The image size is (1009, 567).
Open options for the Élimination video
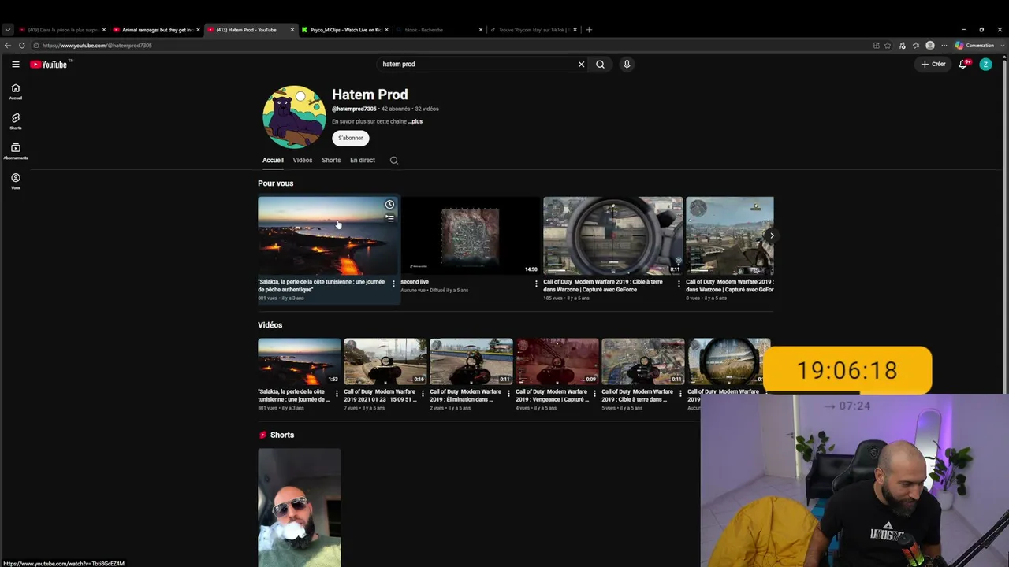coord(508,394)
